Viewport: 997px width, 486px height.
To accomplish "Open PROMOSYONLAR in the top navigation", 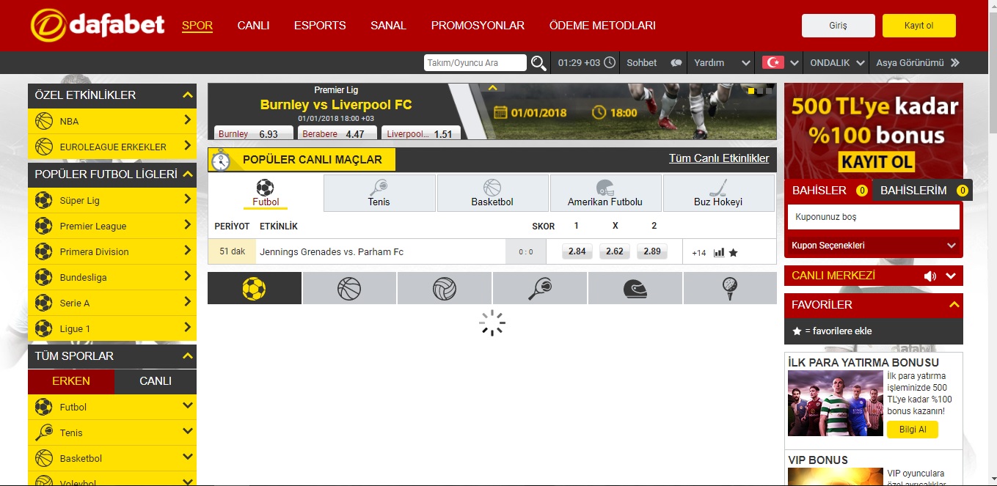I will 478,26.
